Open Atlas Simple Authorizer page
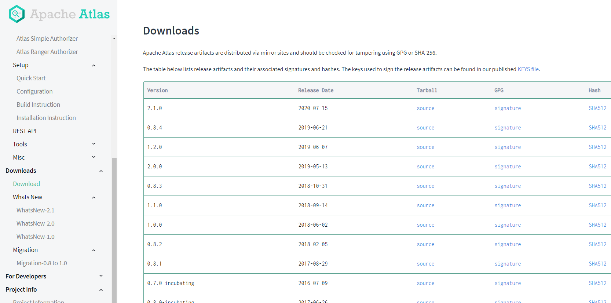 pyautogui.click(x=47, y=39)
